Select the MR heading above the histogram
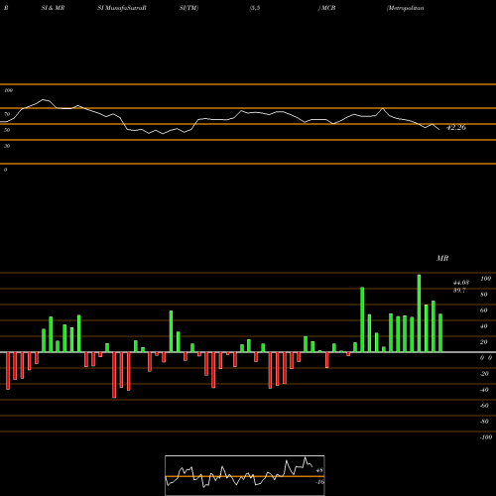 (442, 258)
